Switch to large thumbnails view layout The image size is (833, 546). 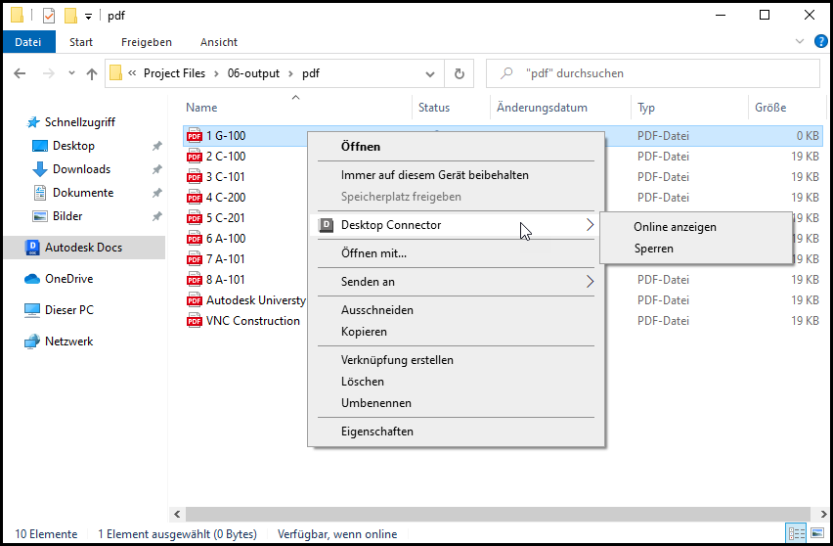pyautogui.click(x=815, y=533)
